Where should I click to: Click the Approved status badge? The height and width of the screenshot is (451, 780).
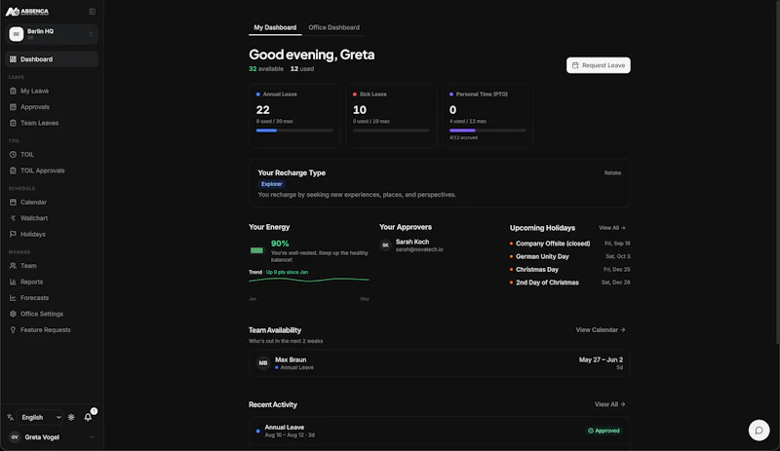click(x=604, y=431)
